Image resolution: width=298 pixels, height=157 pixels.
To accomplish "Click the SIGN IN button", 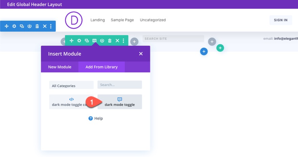I will pyautogui.click(x=280, y=20).
